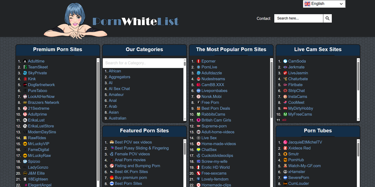
Task: Click the Adulttime favicon icon
Action: coord(25,61)
